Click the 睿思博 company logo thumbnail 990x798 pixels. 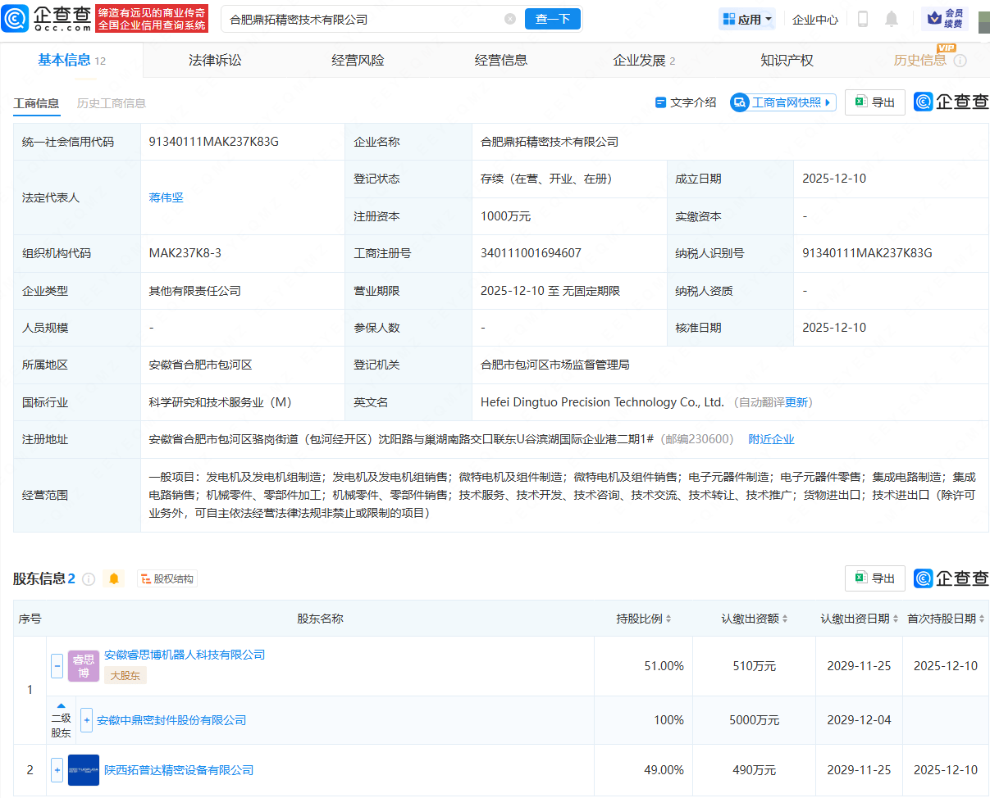click(x=84, y=666)
